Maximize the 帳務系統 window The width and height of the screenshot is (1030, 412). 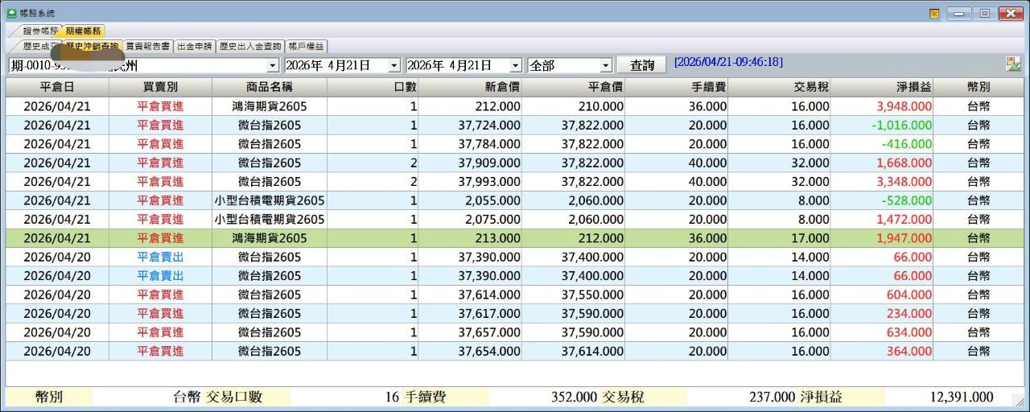[x=984, y=14]
